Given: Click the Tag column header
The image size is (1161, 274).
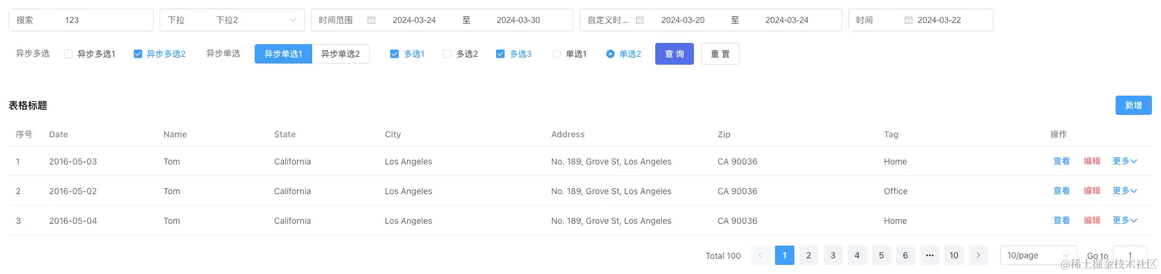Looking at the screenshot, I should [891, 134].
